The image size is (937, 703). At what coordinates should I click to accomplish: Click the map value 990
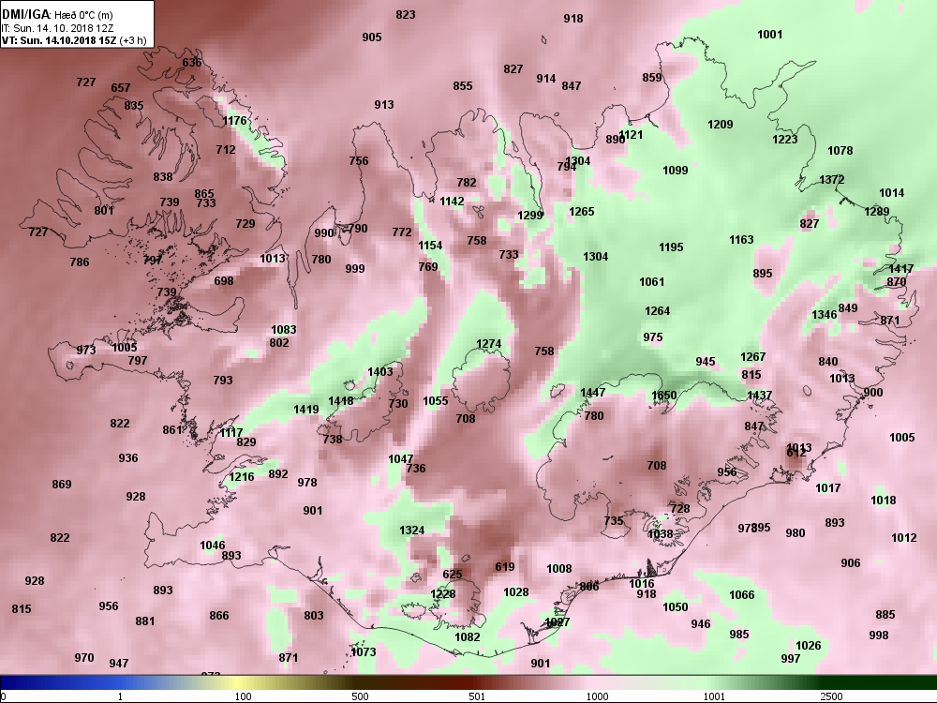[x=324, y=233]
